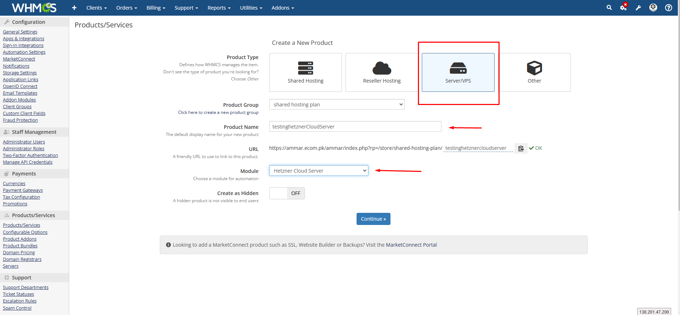The image size is (680, 315).
Task: Open the Utilities menu
Action: coord(251,8)
